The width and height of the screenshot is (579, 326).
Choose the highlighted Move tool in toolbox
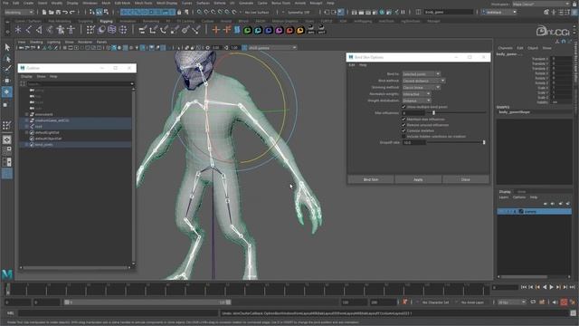coord(7,91)
